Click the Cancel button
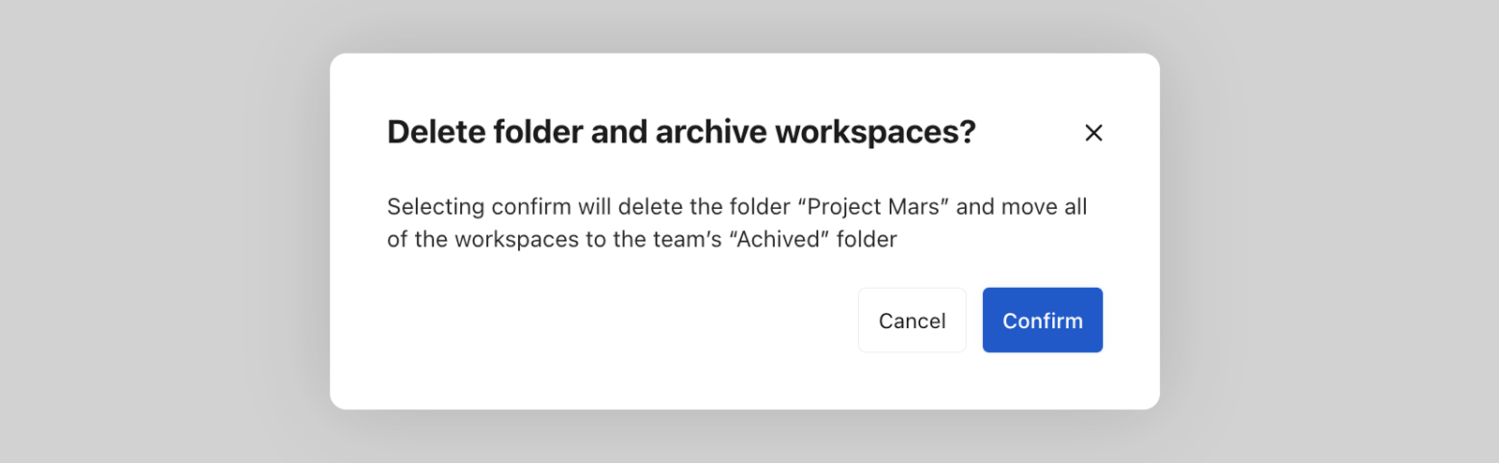The image size is (1499, 463). 912,321
